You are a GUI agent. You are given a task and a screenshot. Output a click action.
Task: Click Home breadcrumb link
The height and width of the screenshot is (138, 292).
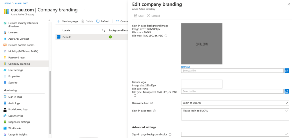[x=7, y=3]
